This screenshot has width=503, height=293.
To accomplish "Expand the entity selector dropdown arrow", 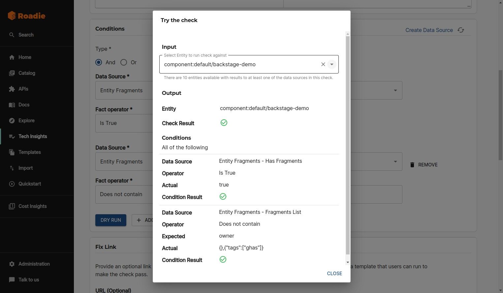I will [x=332, y=64].
